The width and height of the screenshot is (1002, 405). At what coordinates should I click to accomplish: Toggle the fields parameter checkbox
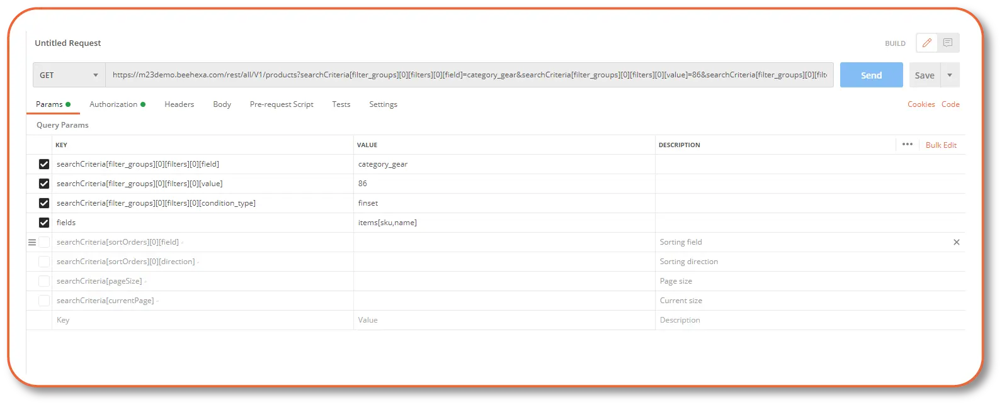coord(44,223)
